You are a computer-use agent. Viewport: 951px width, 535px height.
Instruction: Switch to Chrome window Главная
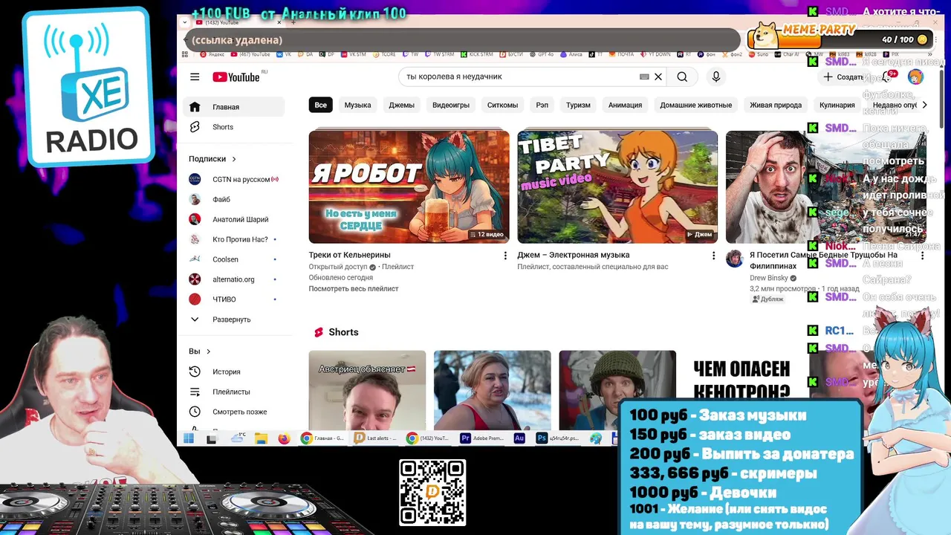coord(323,438)
